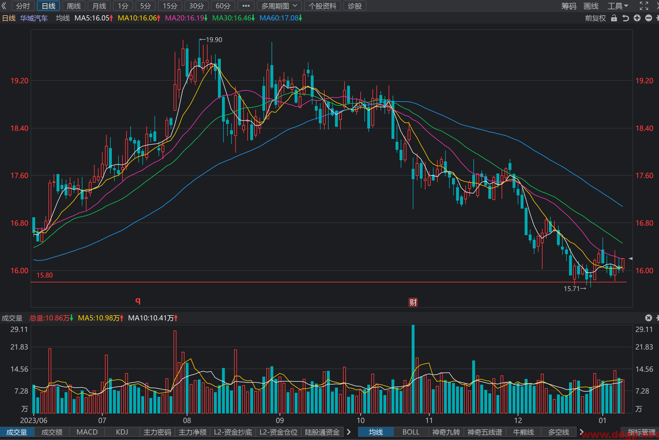
Task: Open 个股资料 stock information
Action: [x=323, y=6]
